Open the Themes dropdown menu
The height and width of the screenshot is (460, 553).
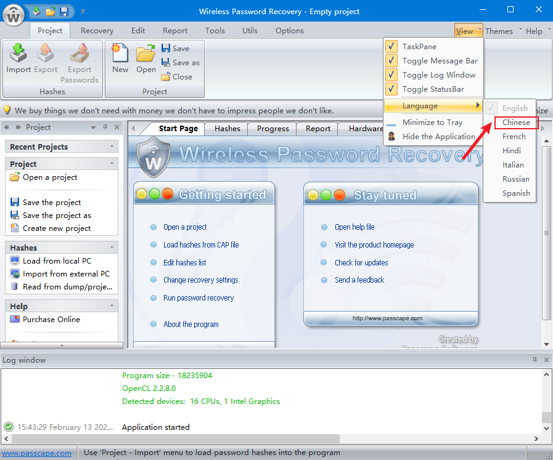coord(503,31)
